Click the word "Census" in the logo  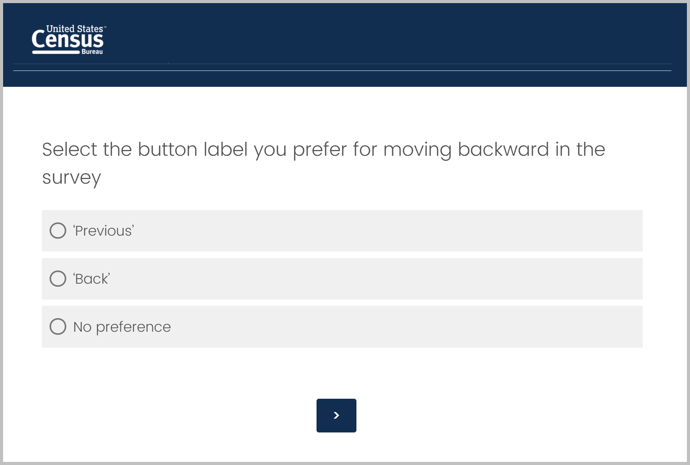tap(68, 40)
